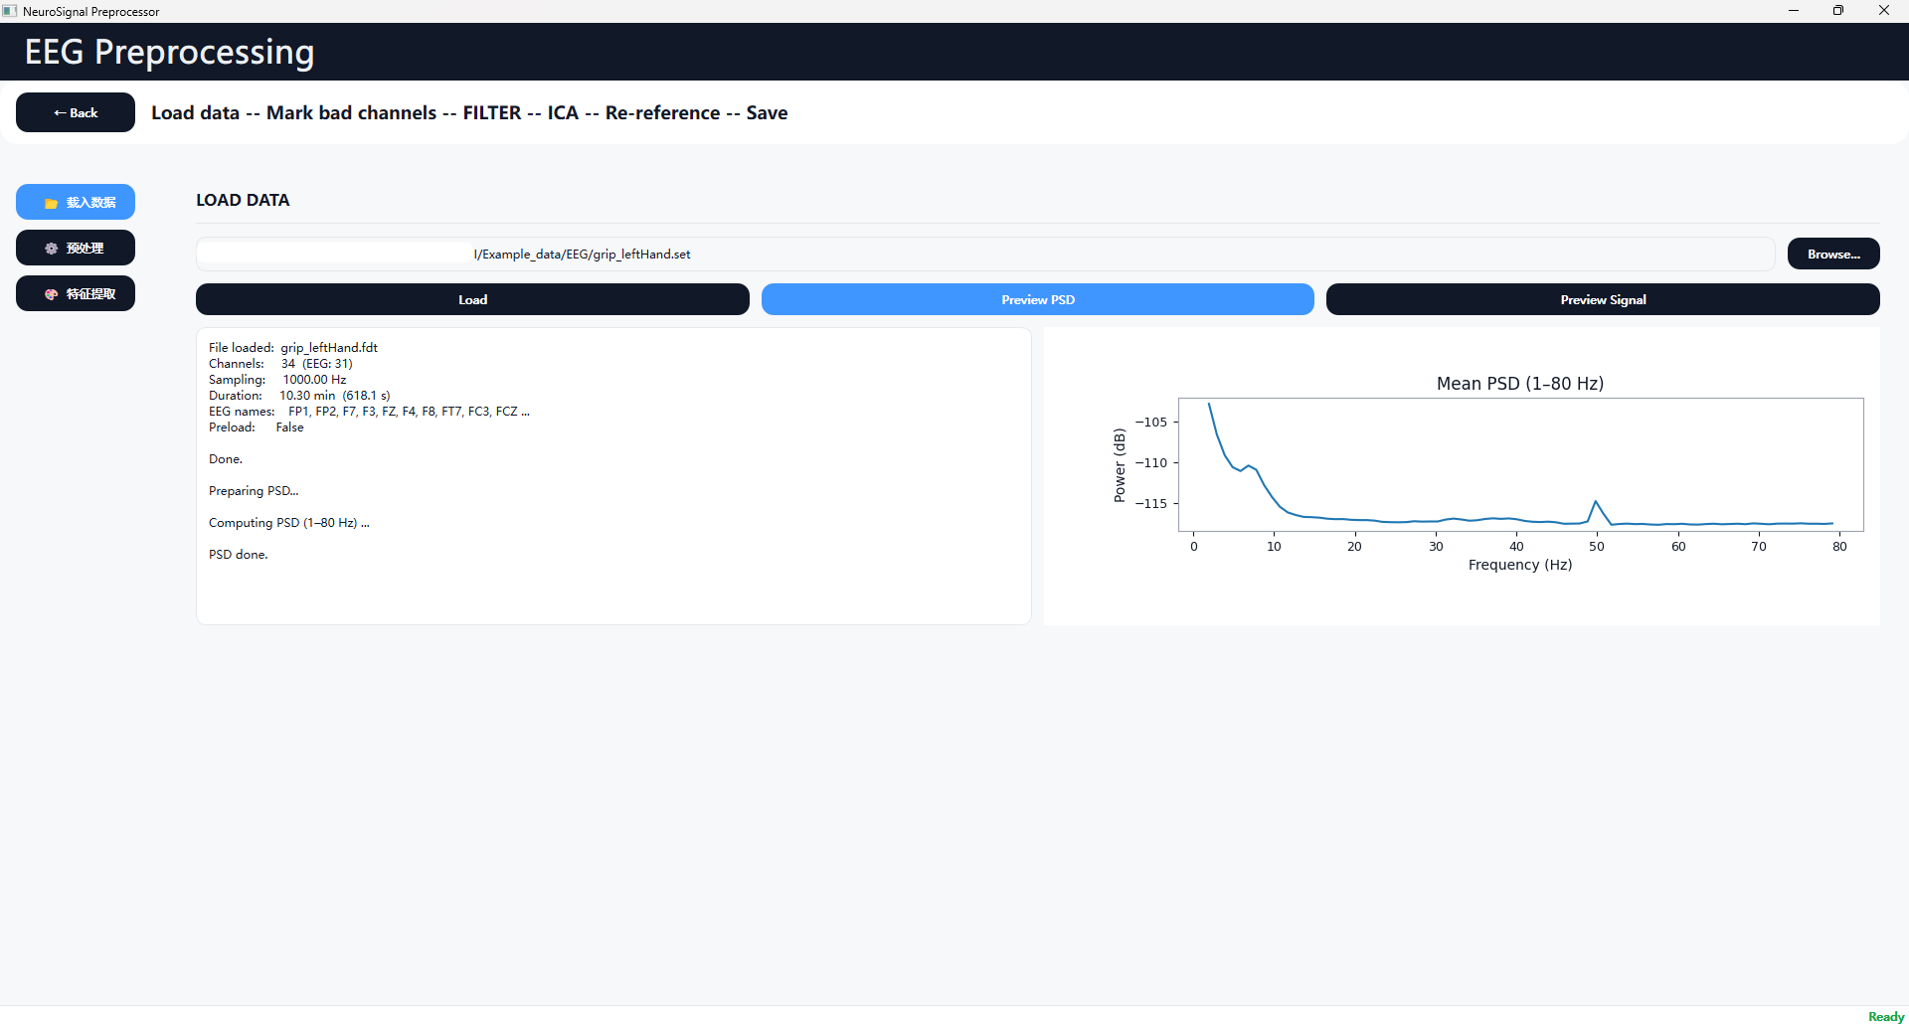Image resolution: width=1909 pixels, height=1026 pixels.
Task: Close the NeuroSignal Preprocessor window
Action: [x=1884, y=11]
